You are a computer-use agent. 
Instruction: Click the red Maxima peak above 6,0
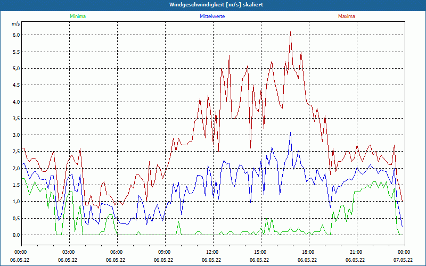pos(290,32)
